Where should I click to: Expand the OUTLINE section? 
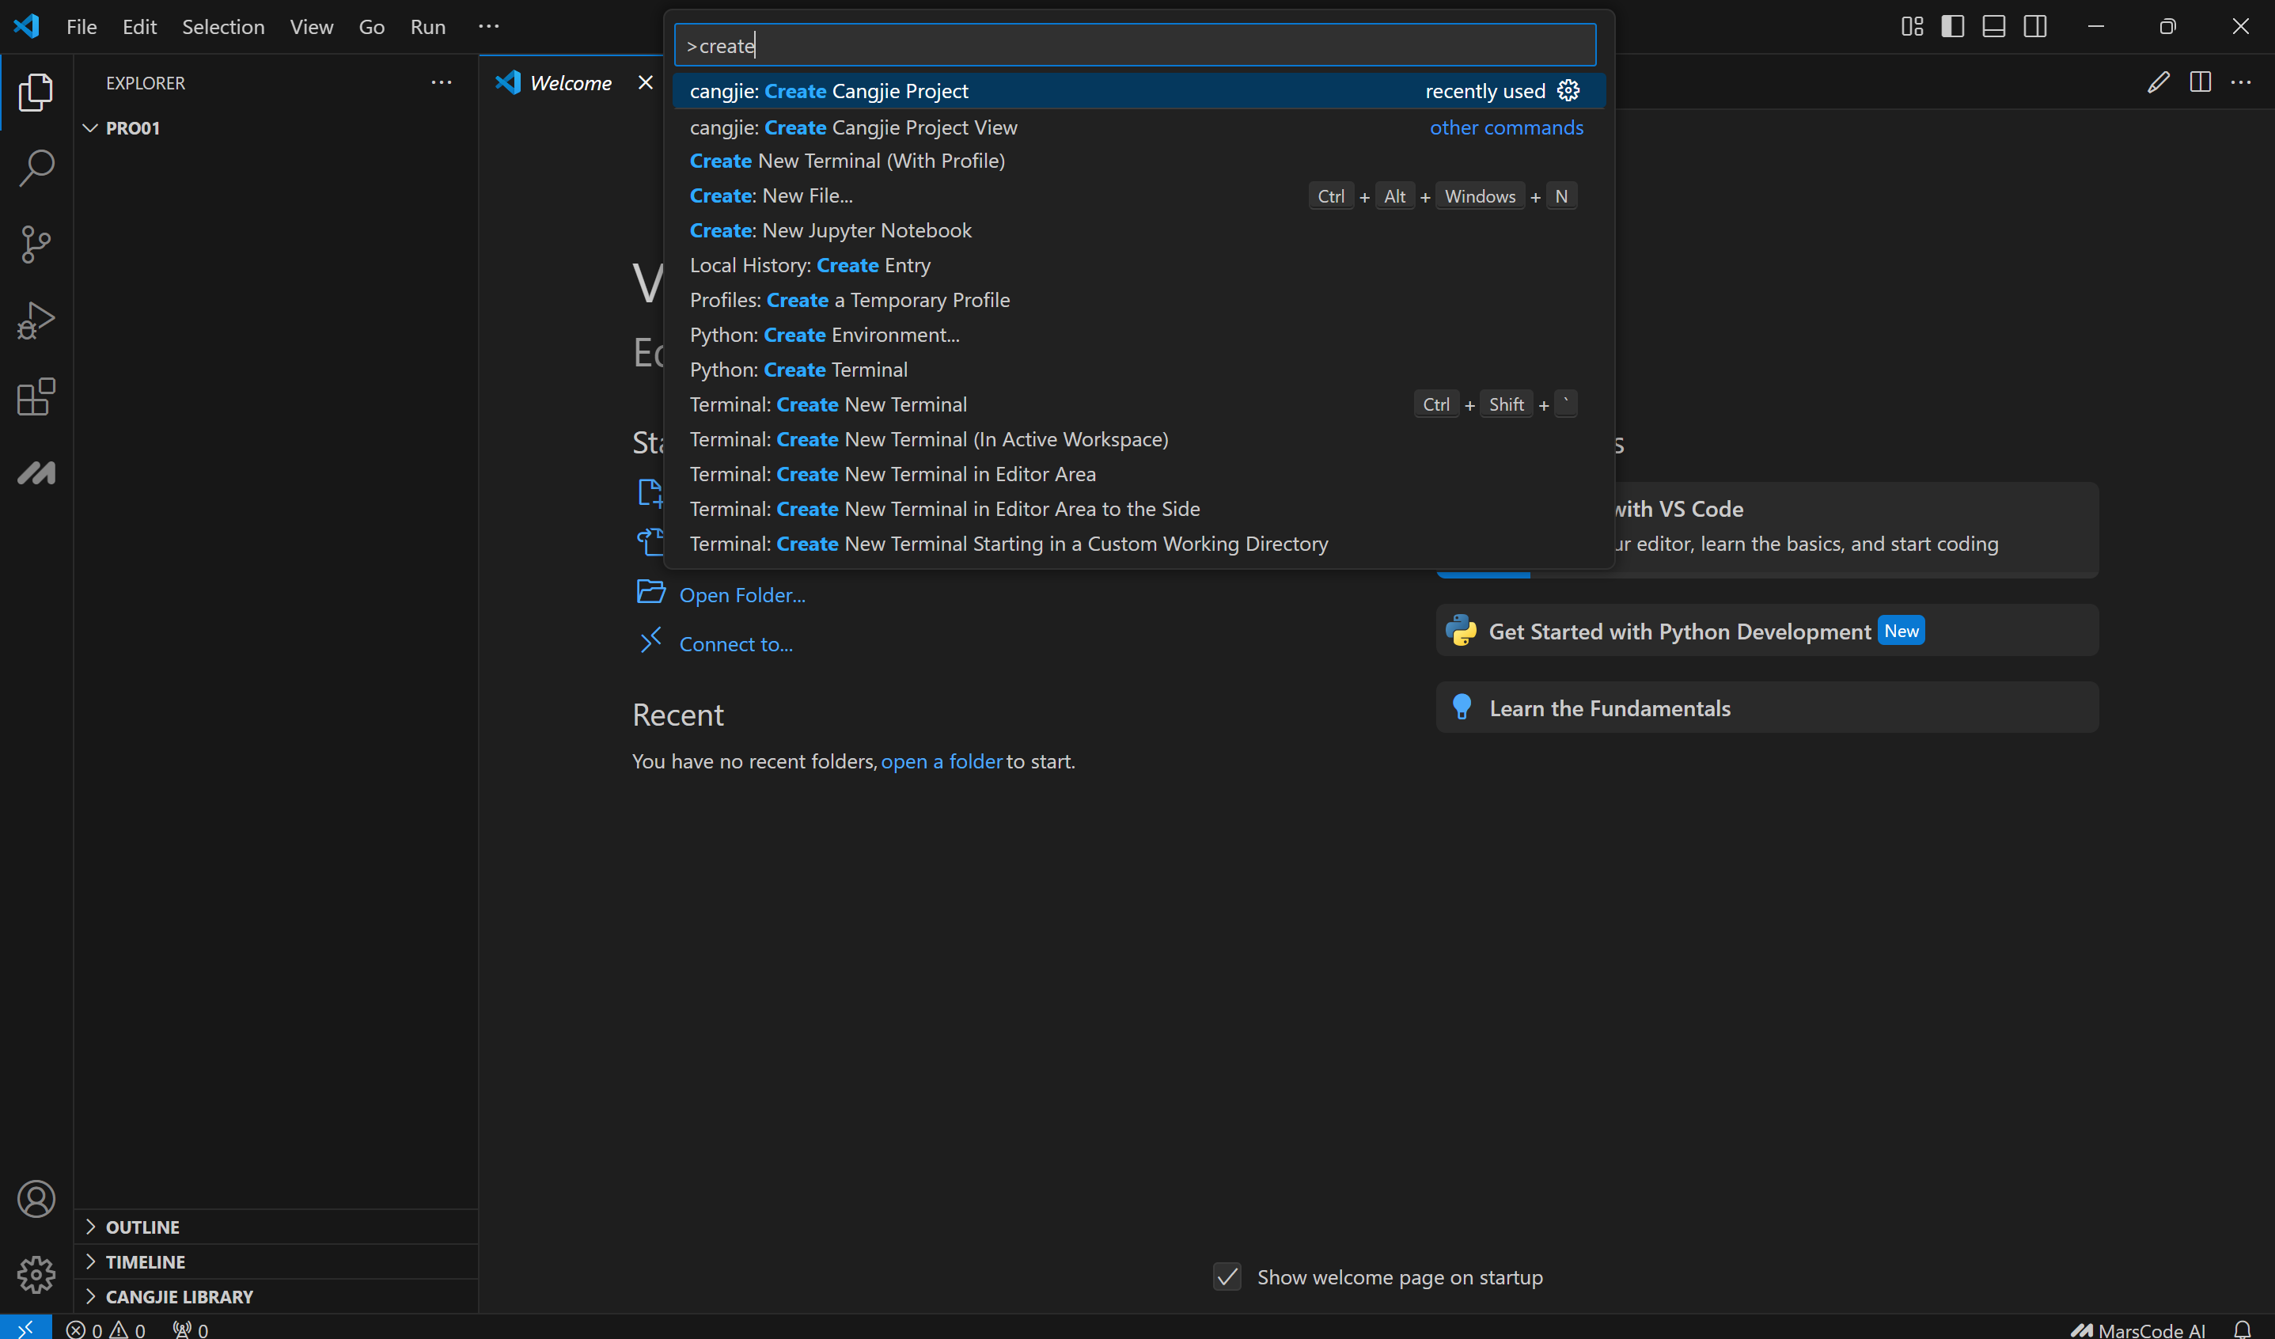tap(275, 1226)
